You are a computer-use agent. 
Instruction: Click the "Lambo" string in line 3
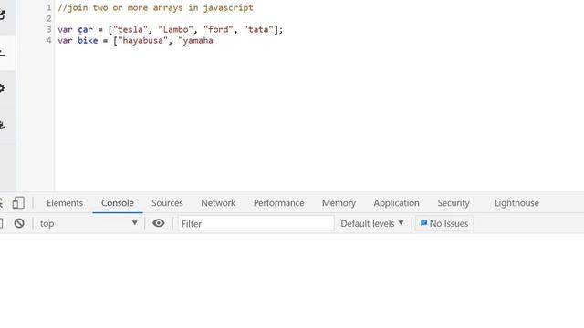(176, 30)
